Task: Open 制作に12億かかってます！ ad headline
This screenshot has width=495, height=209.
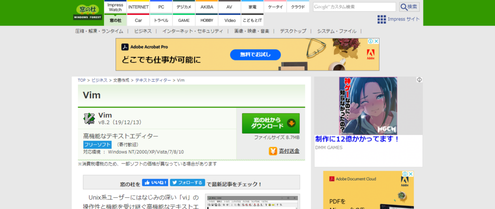Action: click(357, 139)
